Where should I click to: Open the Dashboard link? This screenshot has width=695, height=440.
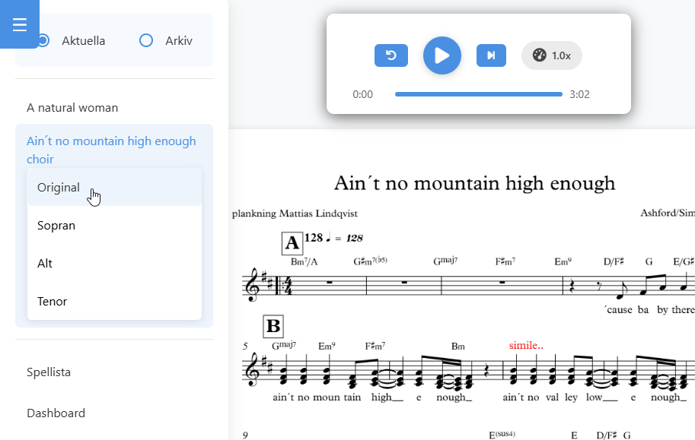56,413
